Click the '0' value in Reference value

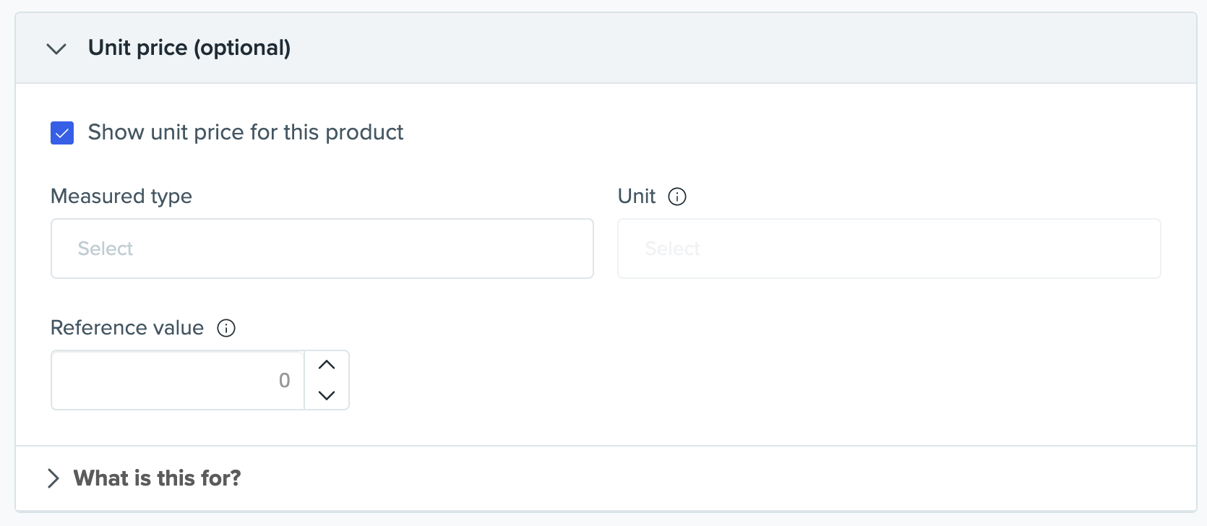coord(284,380)
